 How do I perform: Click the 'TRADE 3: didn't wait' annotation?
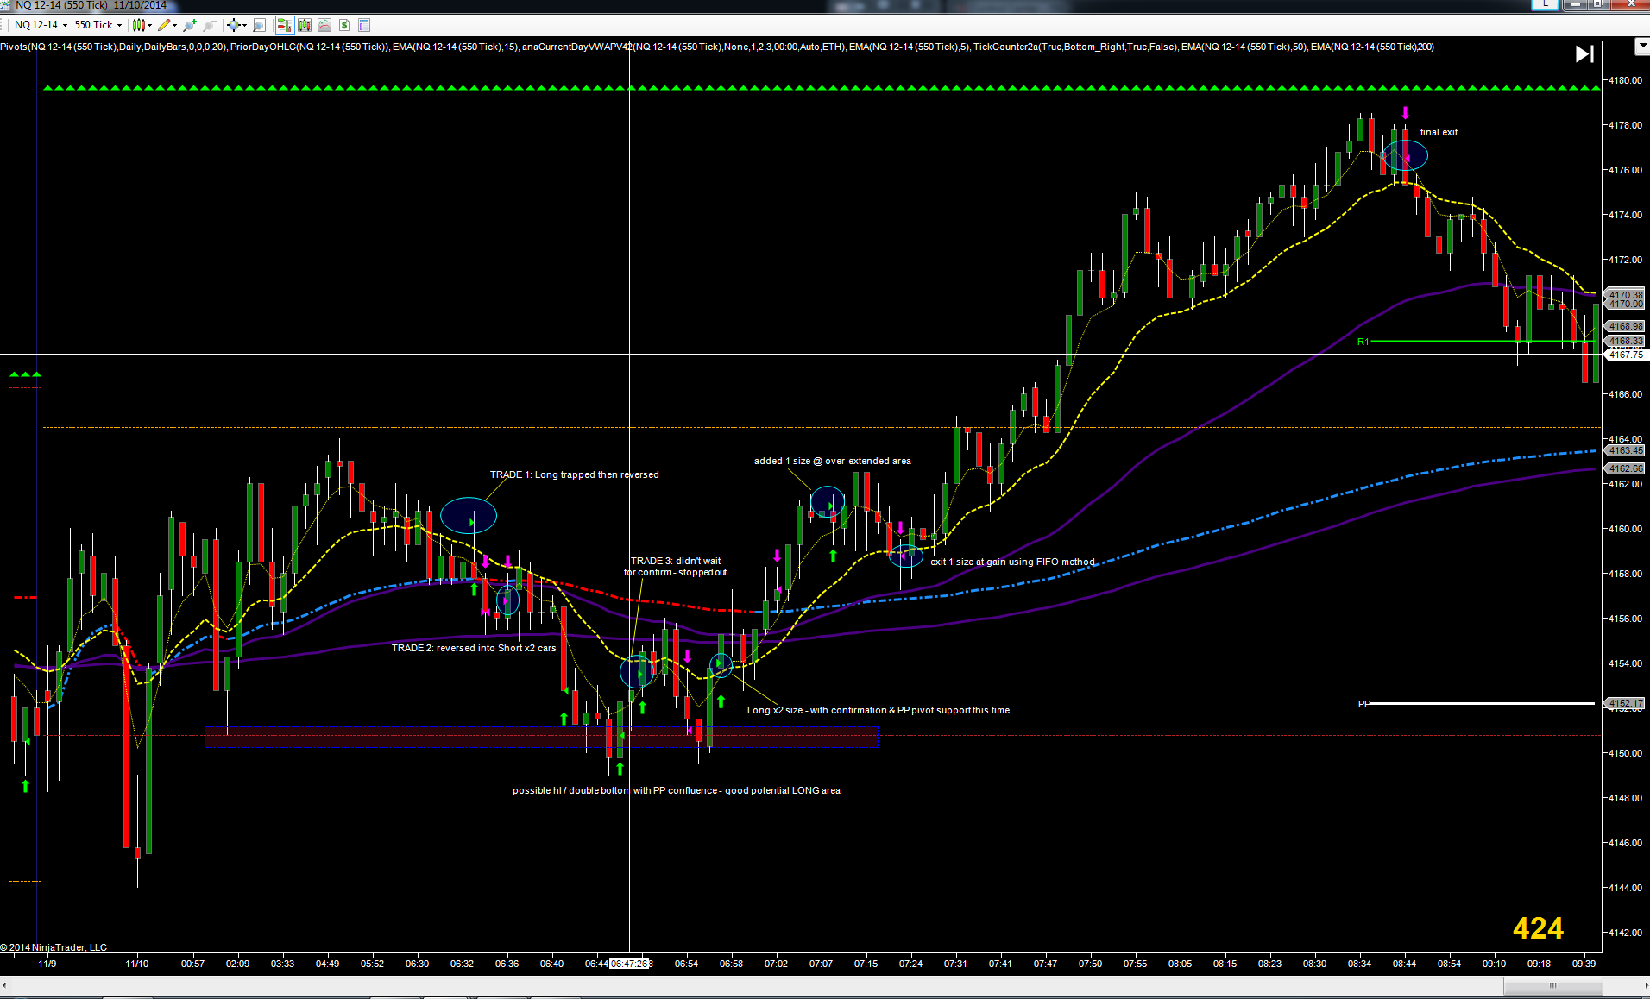coord(675,566)
